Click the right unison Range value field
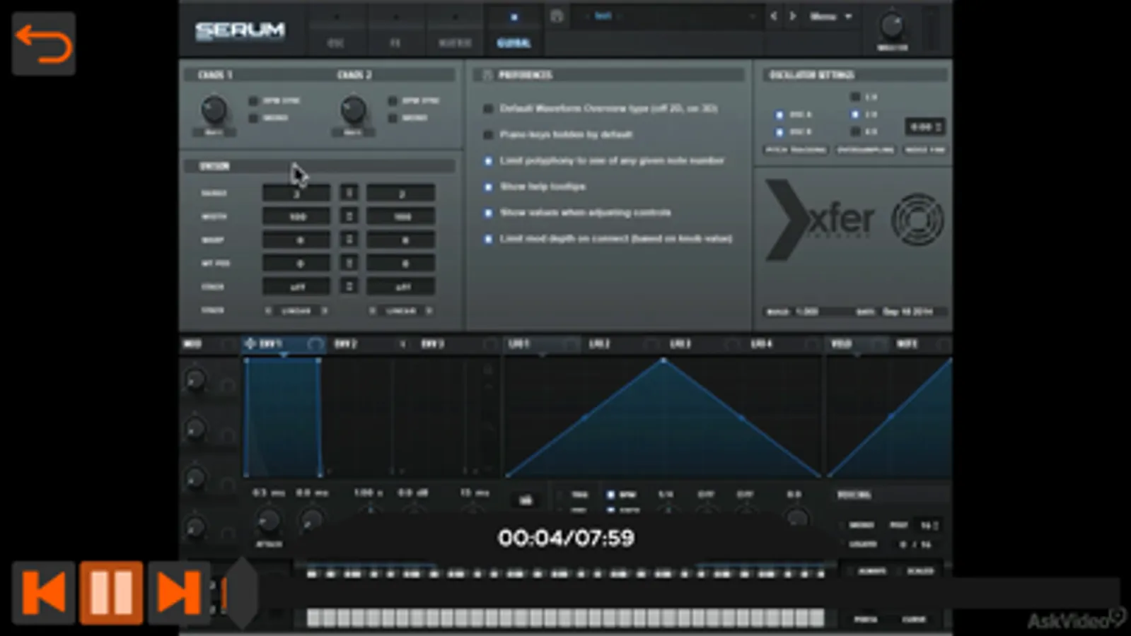The height and width of the screenshot is (636, 1131). click(x=400, y=193)
